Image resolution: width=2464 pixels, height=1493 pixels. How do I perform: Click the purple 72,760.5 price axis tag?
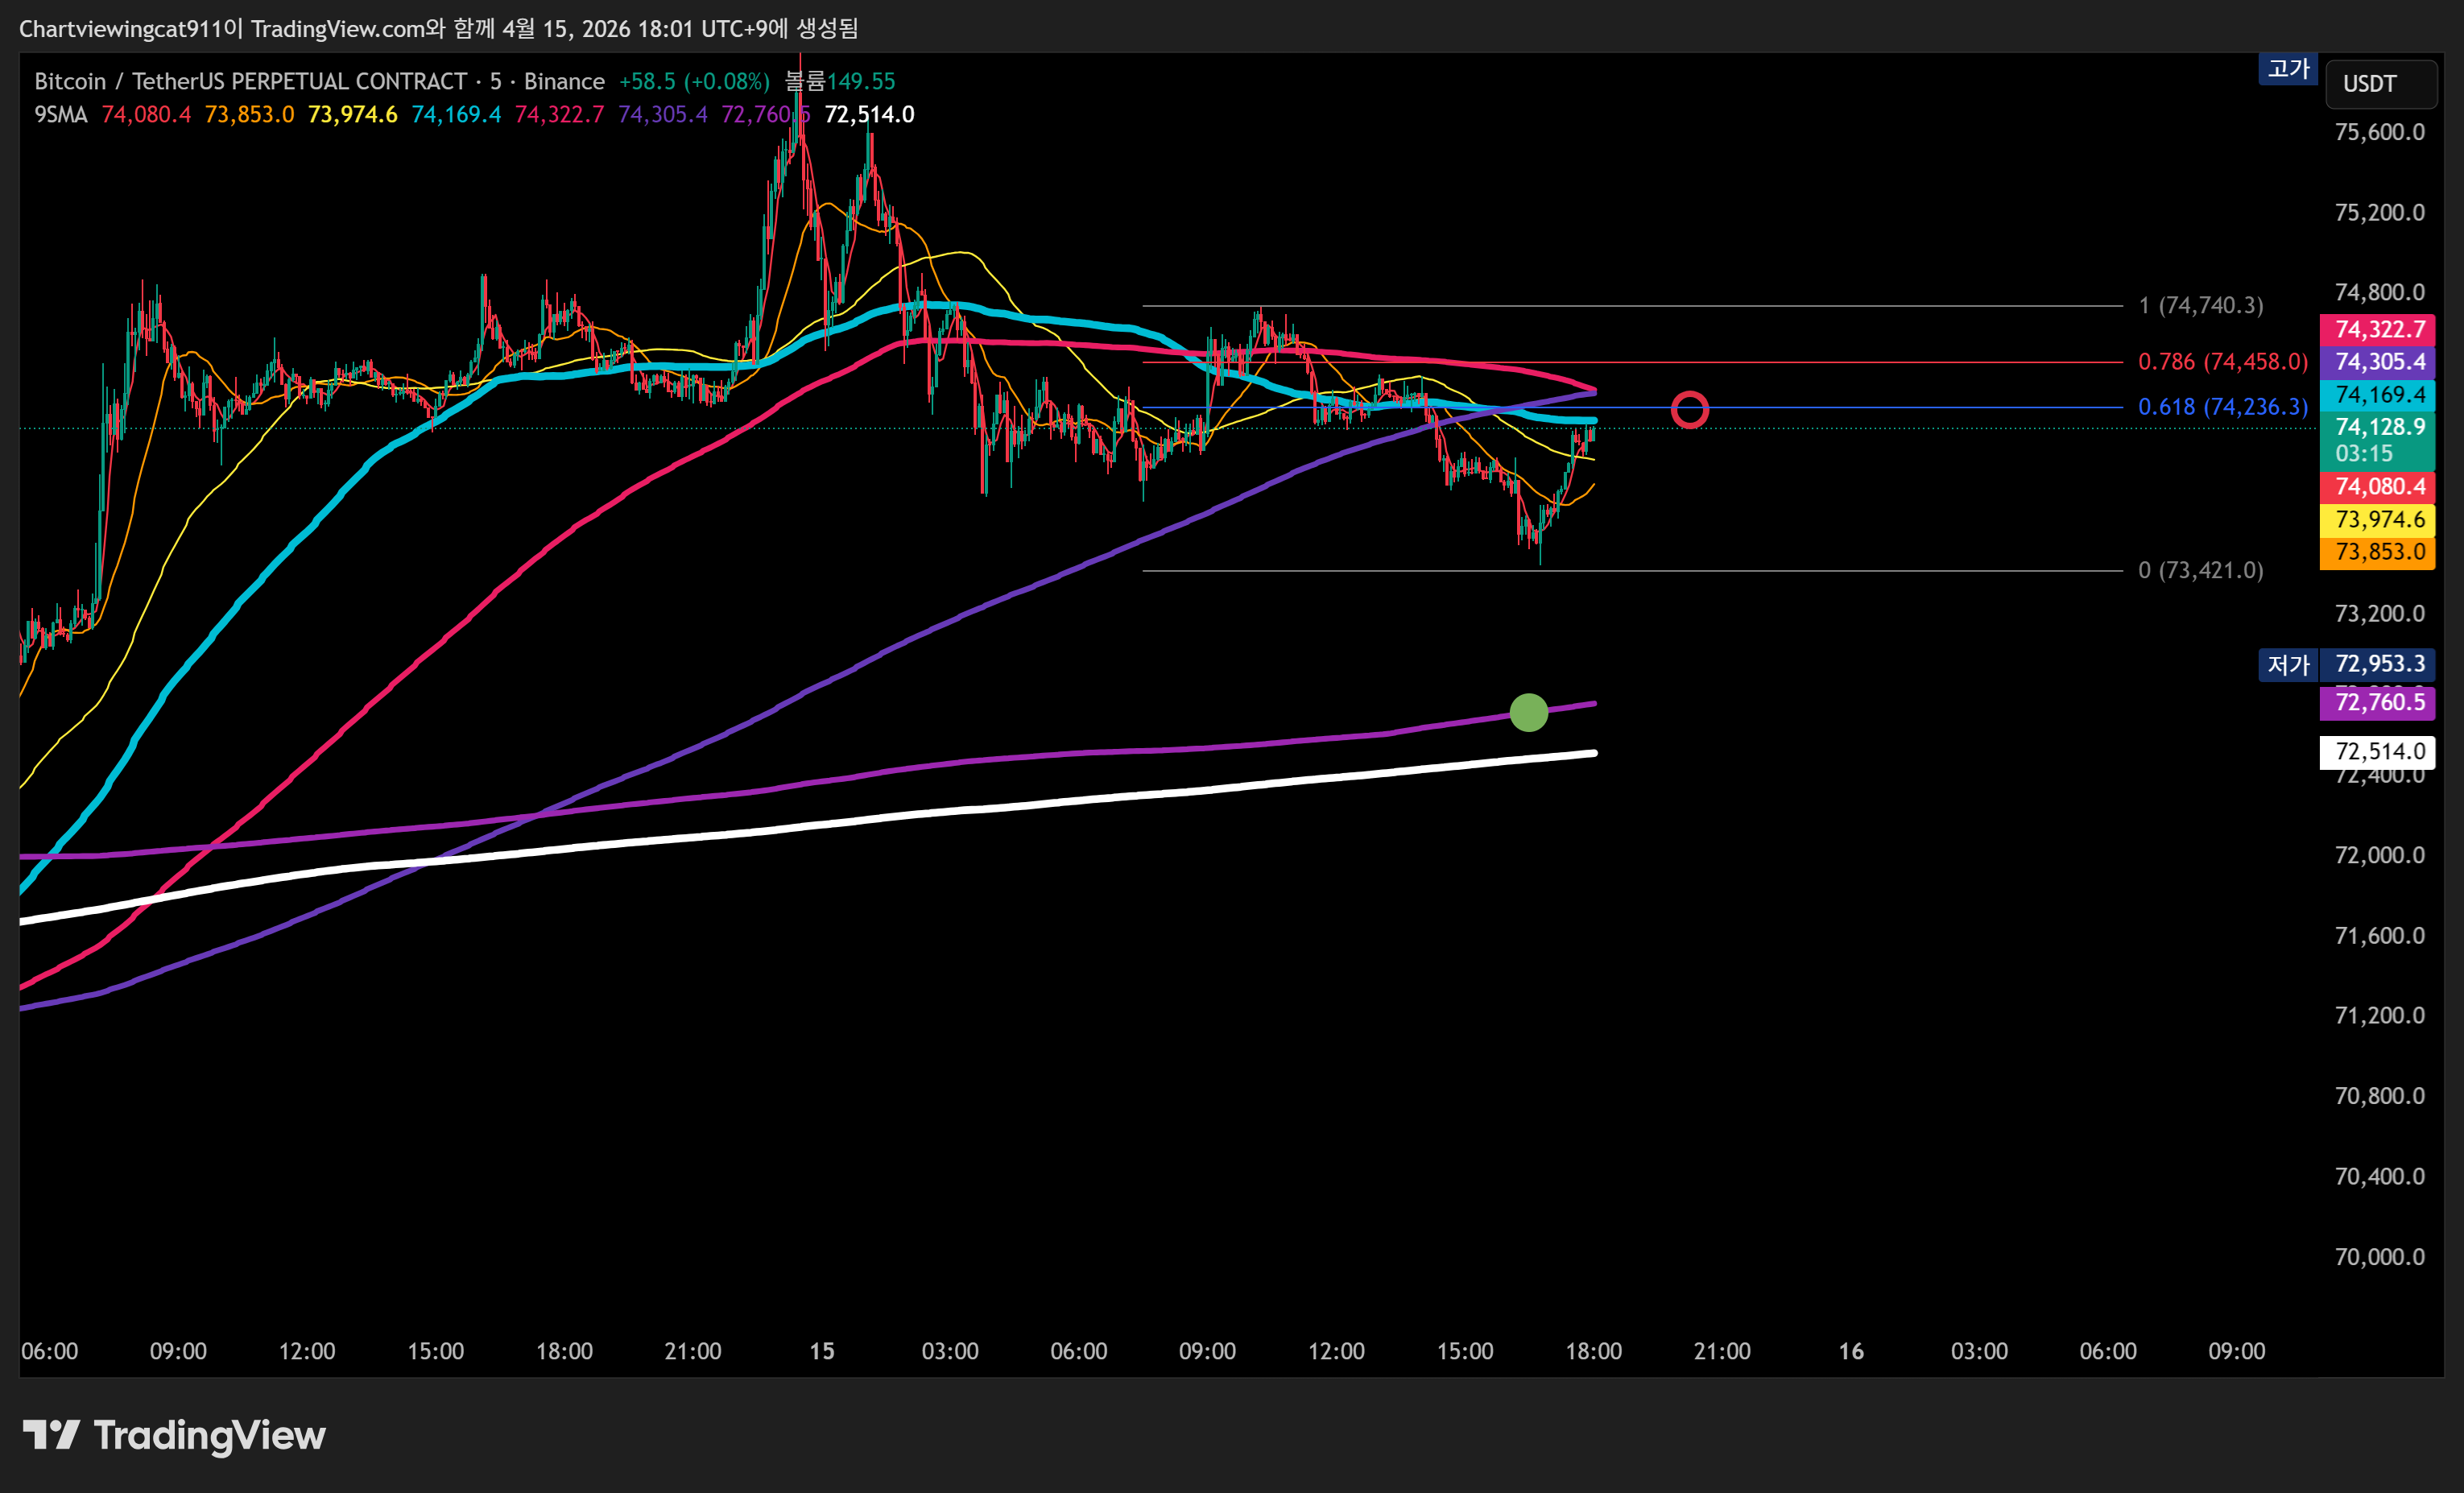point(2377,702)
